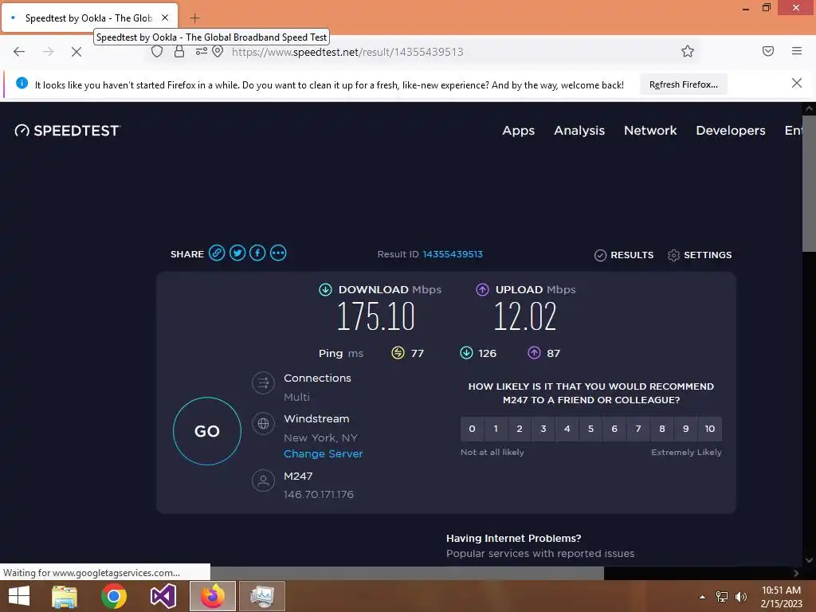Screen dimensions: 816x612
Task: Launch Google Chrome from the taskbar
Action: click(x=113, y=596)
